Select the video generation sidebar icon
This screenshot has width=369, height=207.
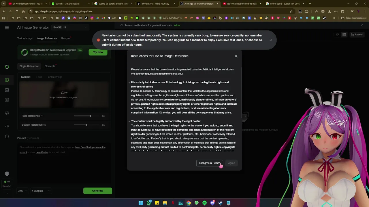[x=7, y=90]
